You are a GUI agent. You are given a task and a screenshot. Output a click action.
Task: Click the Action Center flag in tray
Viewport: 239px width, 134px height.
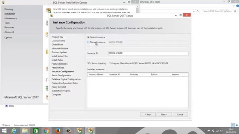tap(209, 131)
